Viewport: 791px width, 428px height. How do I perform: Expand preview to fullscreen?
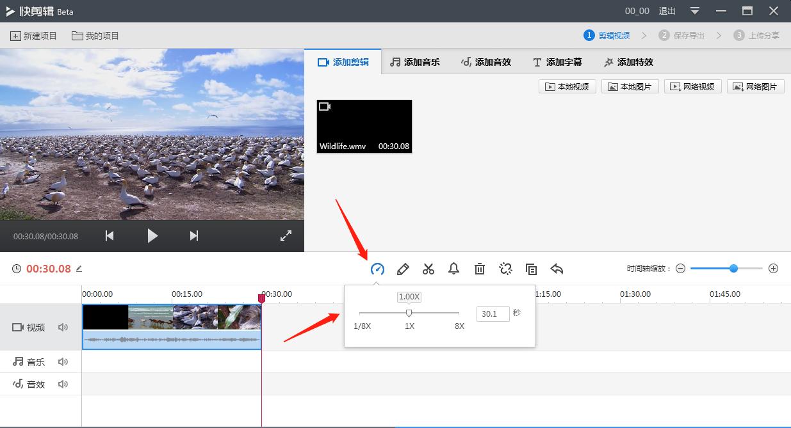pos(286,236)
